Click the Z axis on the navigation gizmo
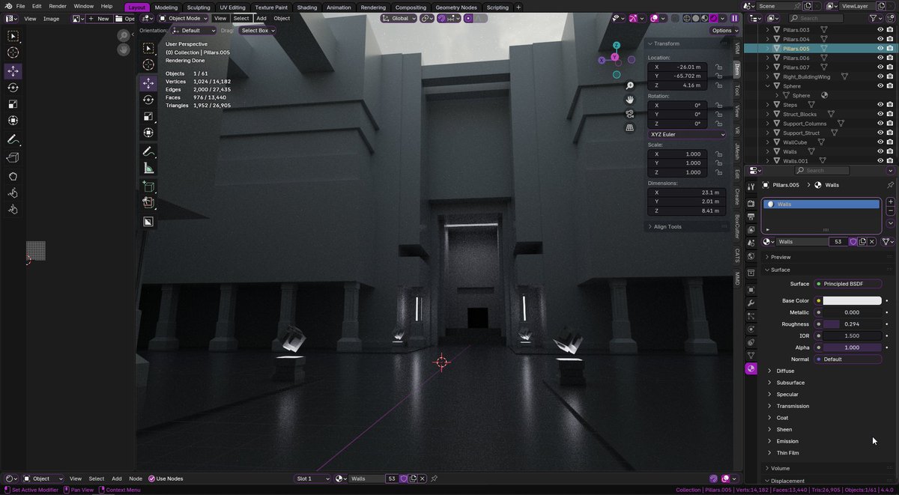The height and width of the screenshot is (495, 899). (x=616, y=46)
